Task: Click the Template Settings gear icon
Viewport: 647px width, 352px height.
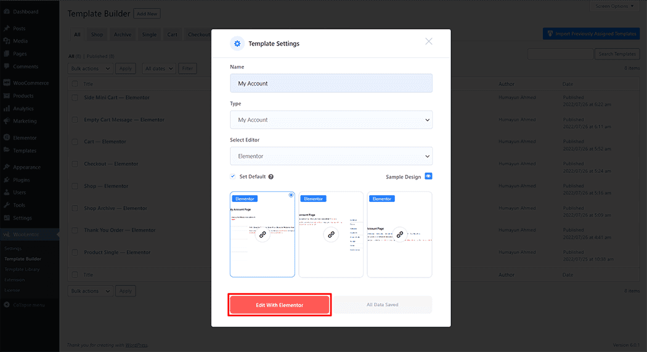Action: (237, 44)
